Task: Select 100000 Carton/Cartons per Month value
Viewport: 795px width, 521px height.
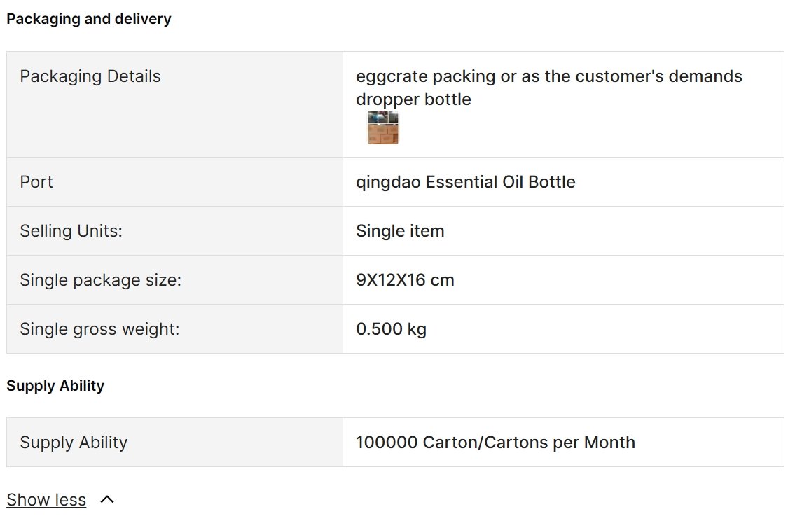Action: 495,443
